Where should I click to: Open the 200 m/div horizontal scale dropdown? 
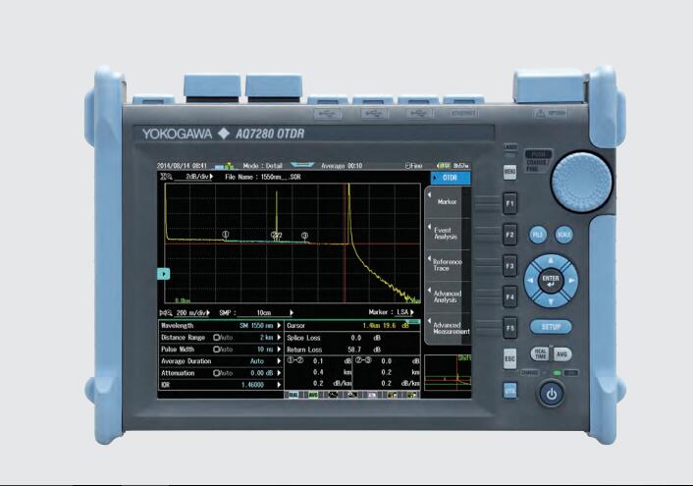click(192, 313)
